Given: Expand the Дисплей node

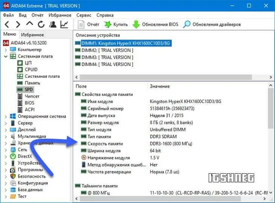Looking at the screenshot, I should [6, 130].
